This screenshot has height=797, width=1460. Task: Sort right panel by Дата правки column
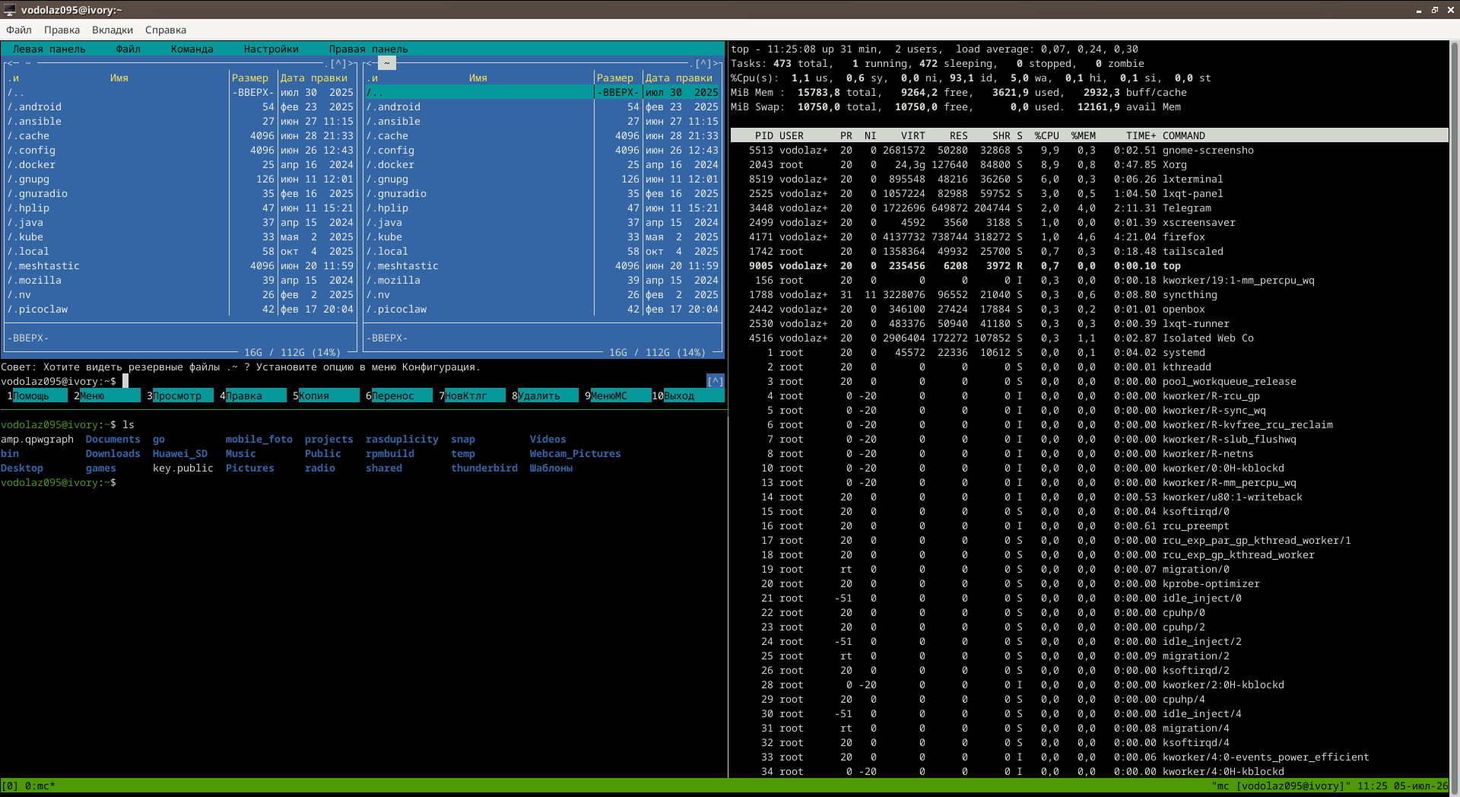(679, 78)
